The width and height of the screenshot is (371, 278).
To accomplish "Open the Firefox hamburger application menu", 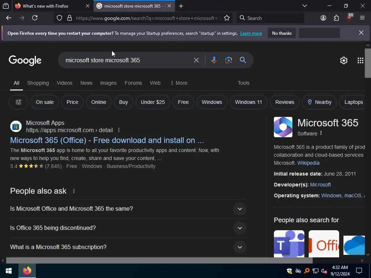I will click(362, 18).
